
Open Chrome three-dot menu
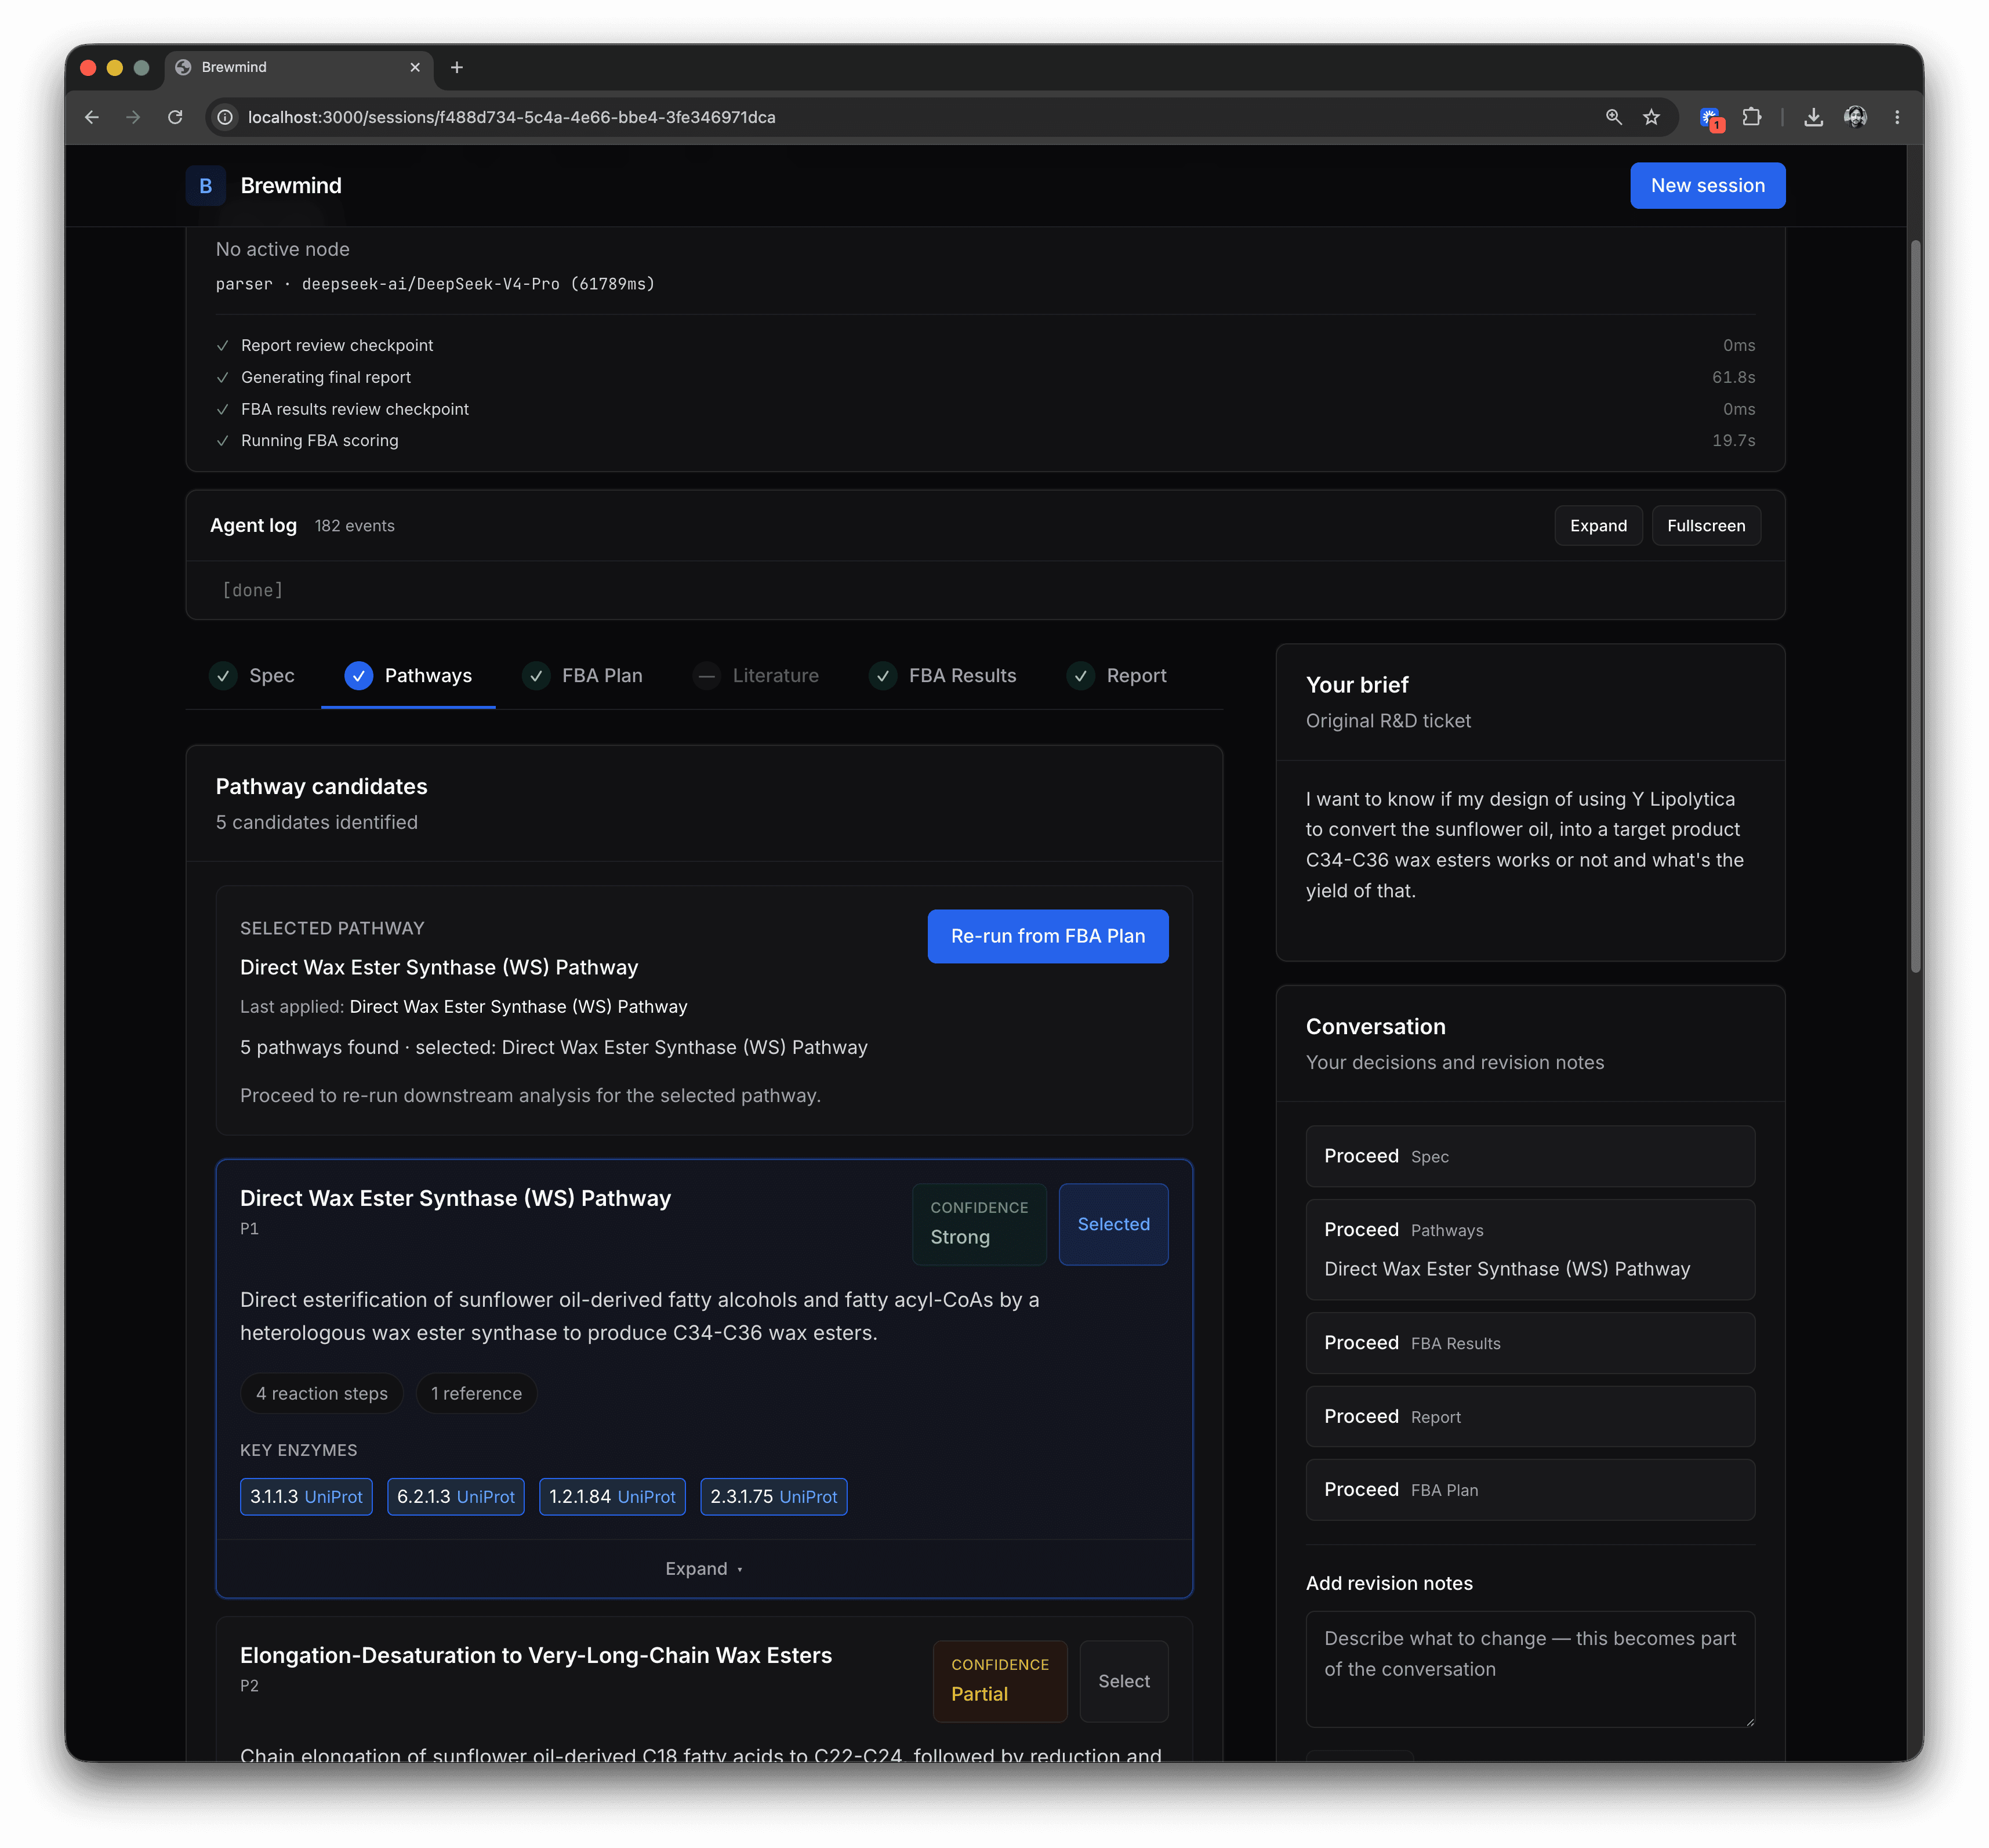pyautogui.click(x=1897, y=117)
